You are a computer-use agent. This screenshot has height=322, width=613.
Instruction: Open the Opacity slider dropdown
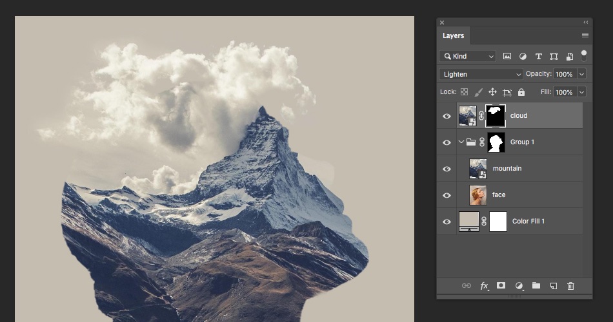[x=581, y=74]
